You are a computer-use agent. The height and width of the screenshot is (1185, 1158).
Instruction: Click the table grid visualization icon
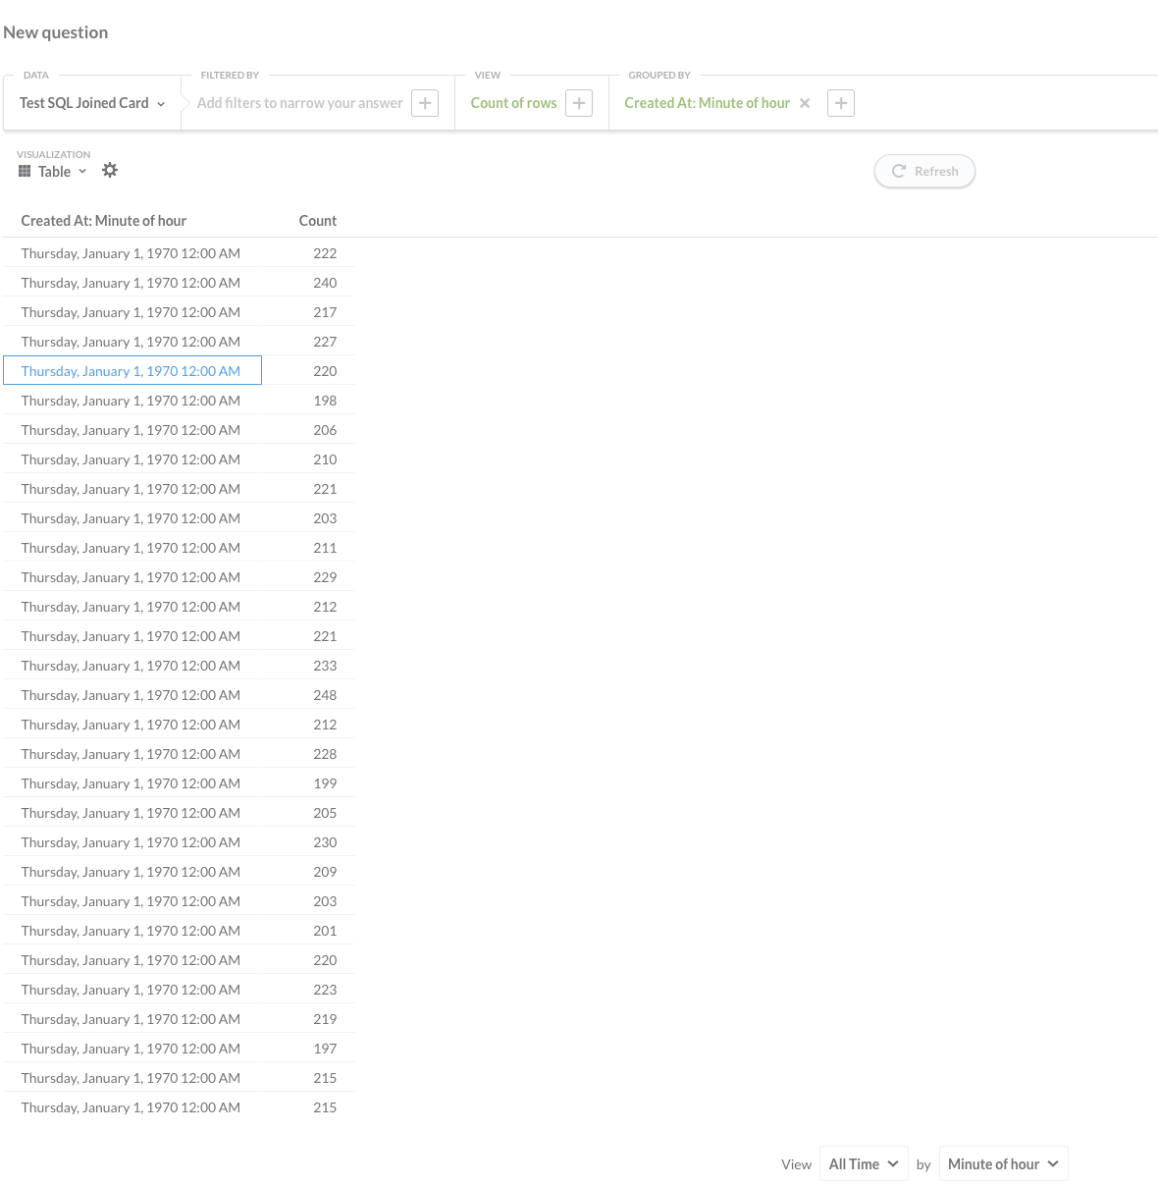coord(24,170)
